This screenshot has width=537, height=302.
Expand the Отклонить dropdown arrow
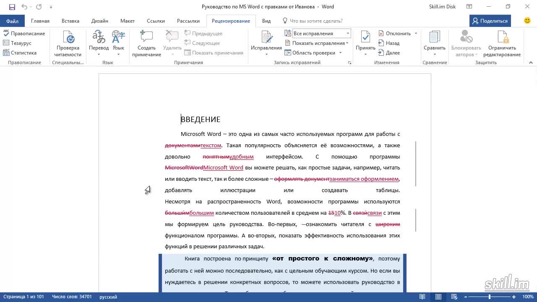416,34
